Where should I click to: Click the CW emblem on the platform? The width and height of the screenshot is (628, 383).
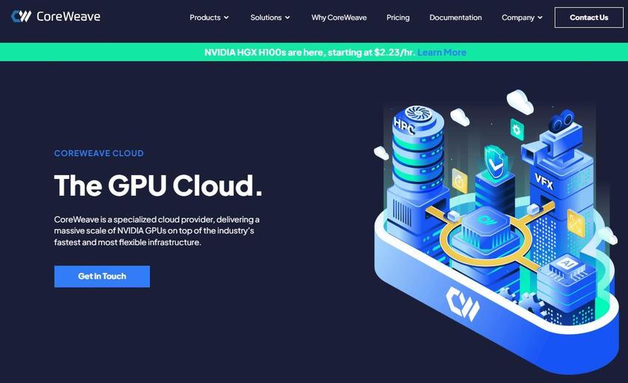click(463, 304)
